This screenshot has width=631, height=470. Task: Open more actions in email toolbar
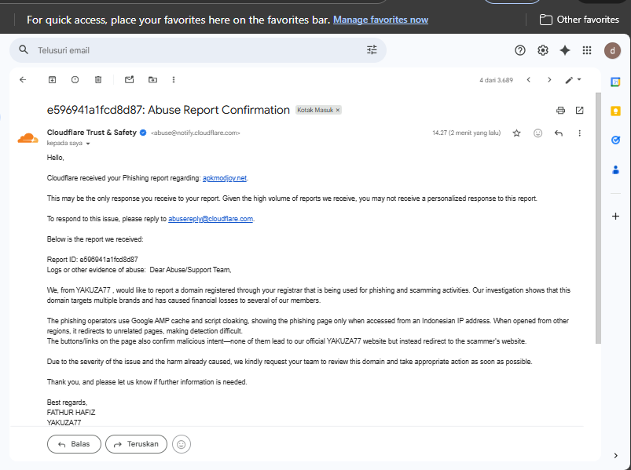[x=174, y=79]
